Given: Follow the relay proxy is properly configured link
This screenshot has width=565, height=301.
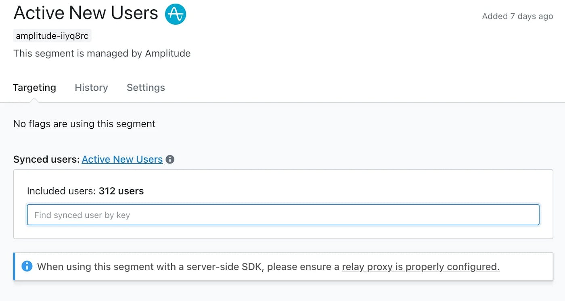Looking at the screenshot, I should (421, 267).
